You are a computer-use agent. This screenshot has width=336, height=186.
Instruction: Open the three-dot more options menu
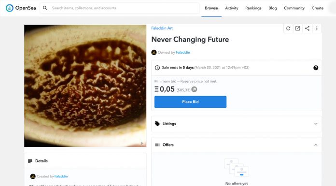[x=317, y=29]
